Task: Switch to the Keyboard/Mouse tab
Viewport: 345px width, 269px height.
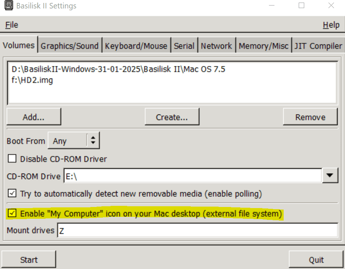Action: (x=136, y=46)
